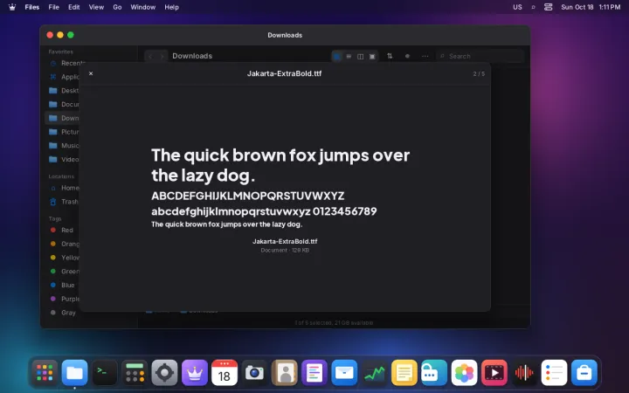629x393 pixels.
Task: Open the View menu
Action: coord(96,7)
